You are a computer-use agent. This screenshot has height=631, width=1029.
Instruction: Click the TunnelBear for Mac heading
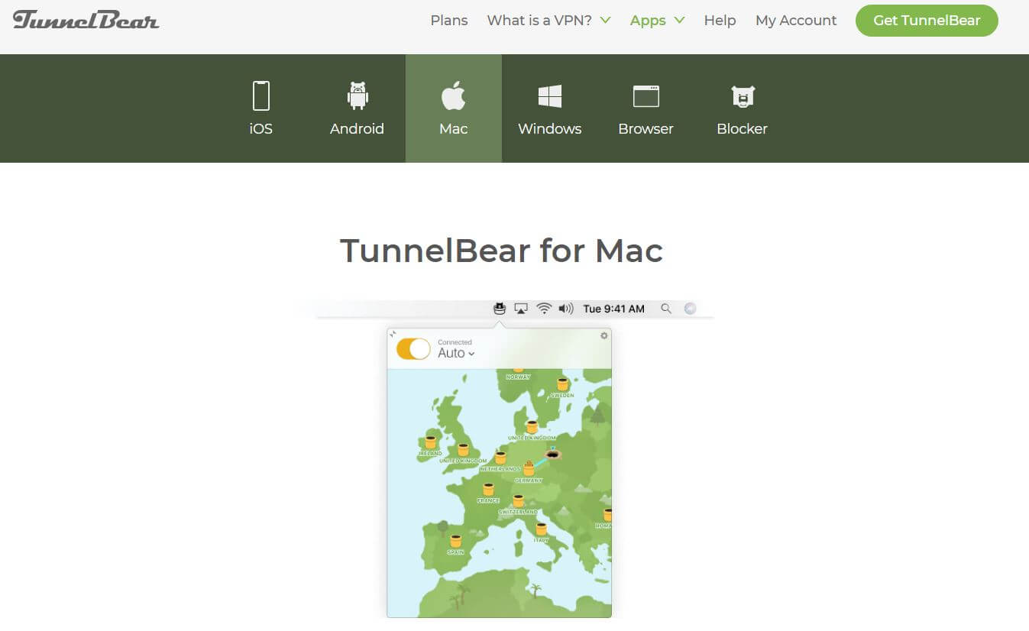tap(501, 251)
